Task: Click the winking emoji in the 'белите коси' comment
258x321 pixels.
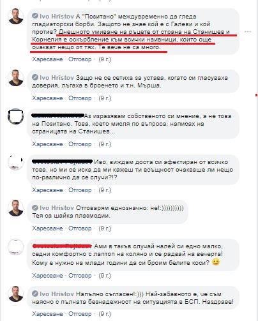Action: point(216,262)
